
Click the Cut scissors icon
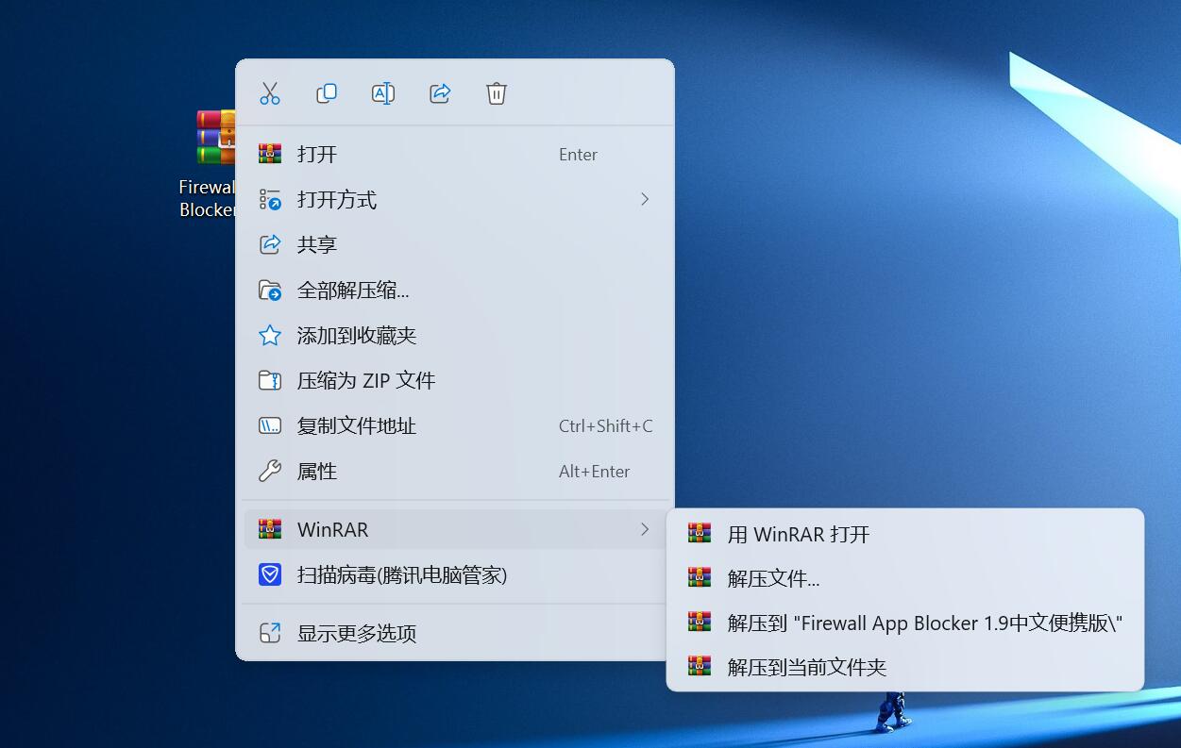coord(270,93)
